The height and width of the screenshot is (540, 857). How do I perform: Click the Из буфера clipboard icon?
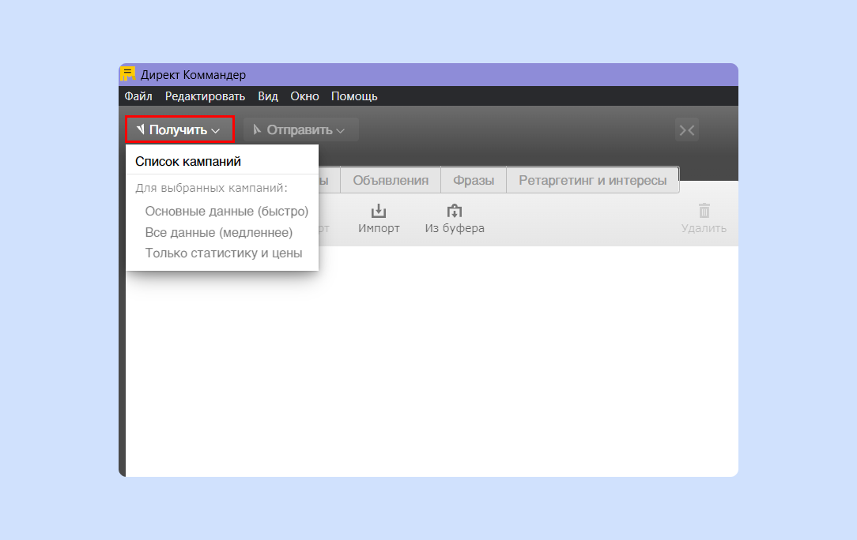(x=454, y=212)
